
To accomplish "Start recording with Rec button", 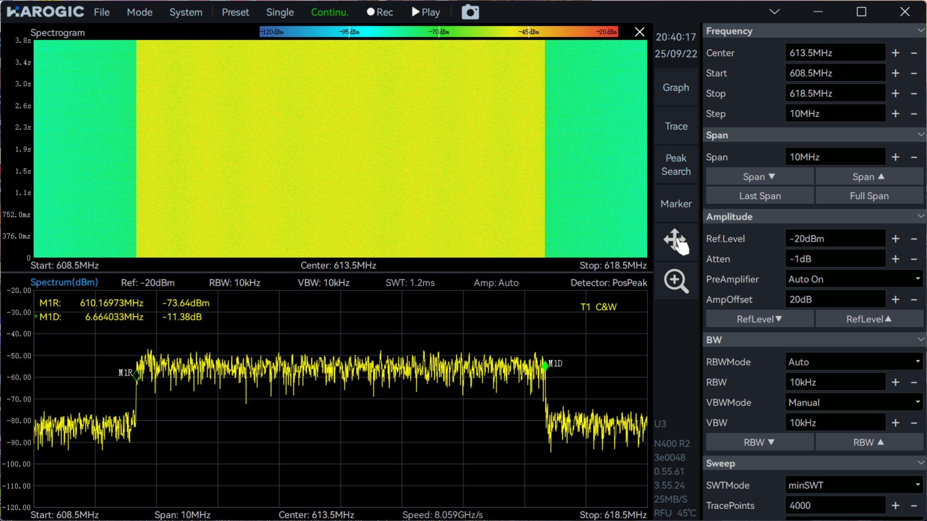I will point(380,12).
